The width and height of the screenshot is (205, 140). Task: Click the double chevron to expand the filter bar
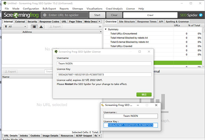click(100, 27)
